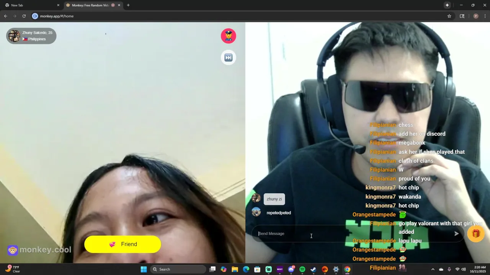The height and width of the screenshot is (275, 490).
Task: Click the Gemini sparkle icon in title bar
Action: pyautogui.click(x=447, y=5)
